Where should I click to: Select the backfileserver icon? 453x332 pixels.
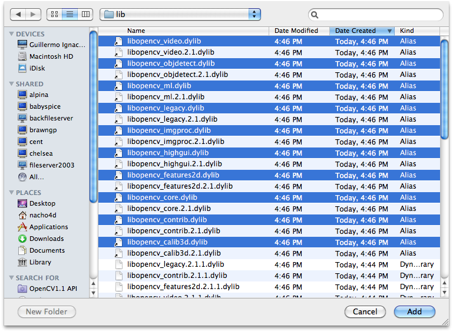coord(22,118)
